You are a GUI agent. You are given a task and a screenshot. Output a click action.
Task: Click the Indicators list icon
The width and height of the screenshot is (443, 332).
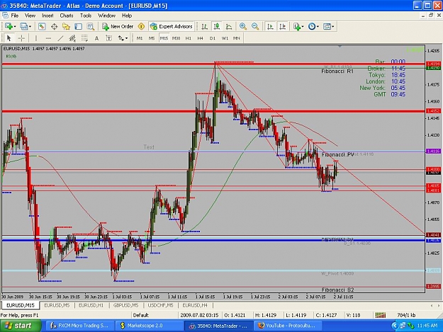297,26
